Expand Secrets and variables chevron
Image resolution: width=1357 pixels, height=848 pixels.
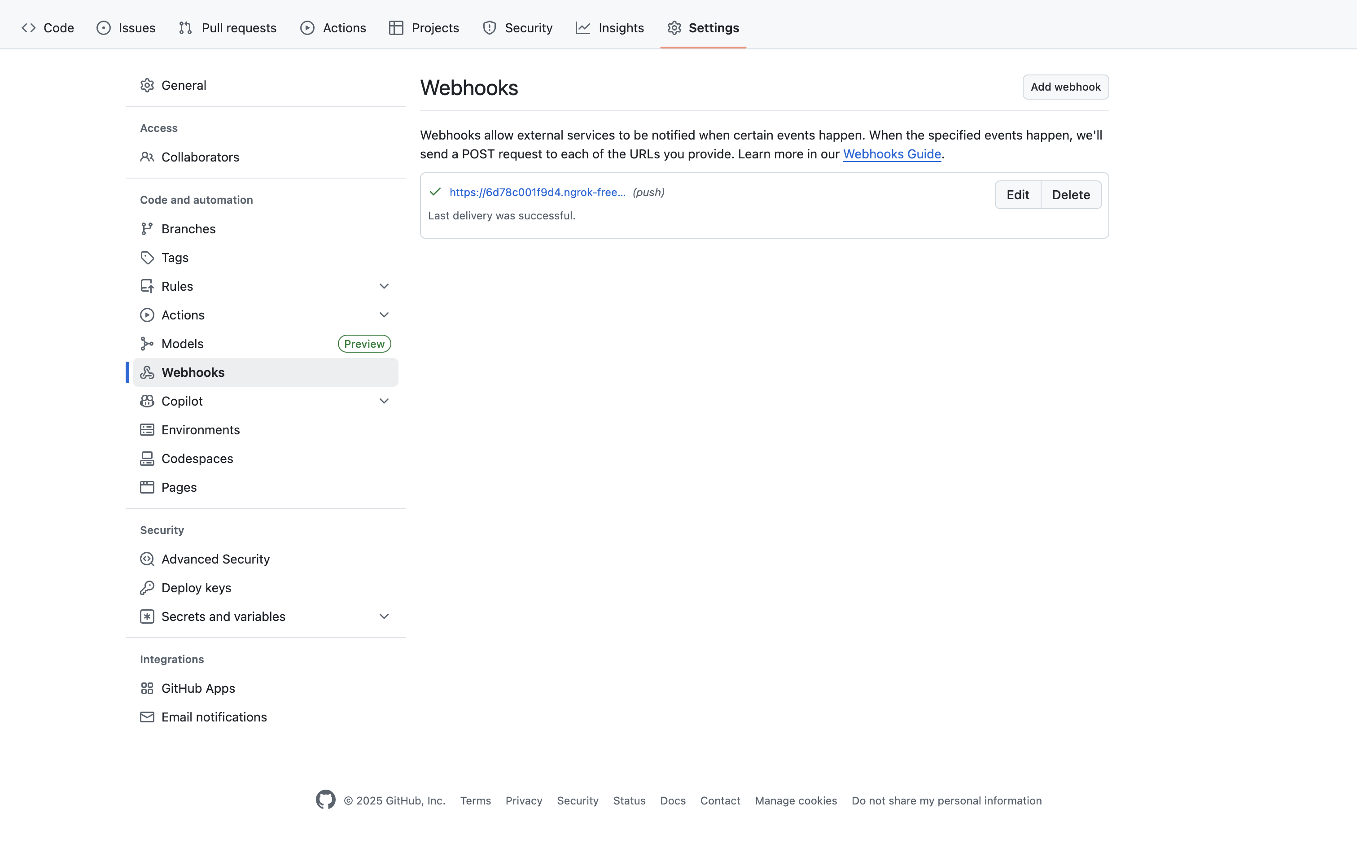384,616
